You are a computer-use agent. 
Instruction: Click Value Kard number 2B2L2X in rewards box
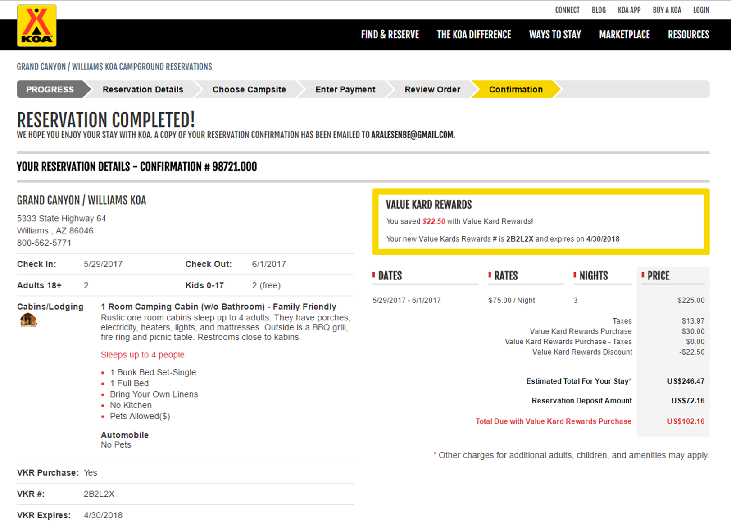pos(519,239)
